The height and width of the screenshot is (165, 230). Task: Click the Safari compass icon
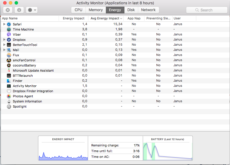[x=9, y=24]
